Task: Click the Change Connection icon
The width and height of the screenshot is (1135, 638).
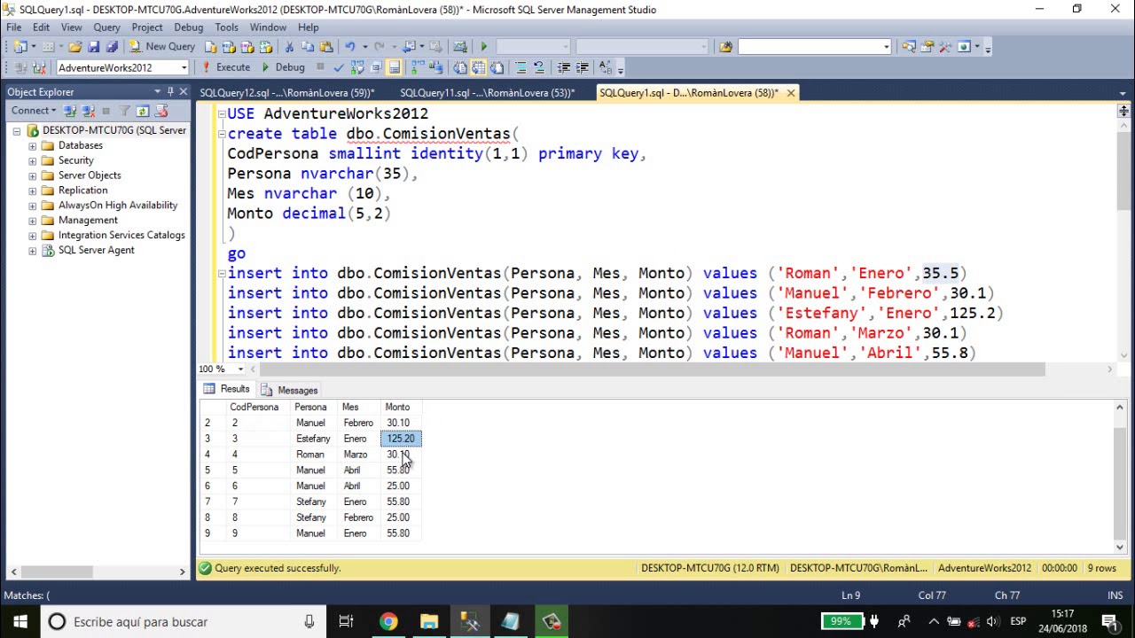Action: click(39, 67)
